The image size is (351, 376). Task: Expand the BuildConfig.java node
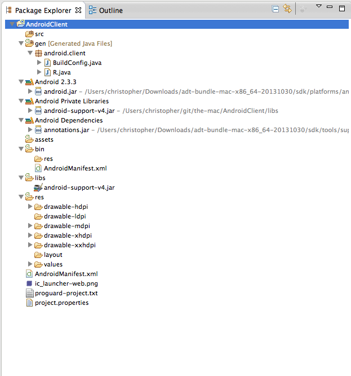tap(39, 63)
